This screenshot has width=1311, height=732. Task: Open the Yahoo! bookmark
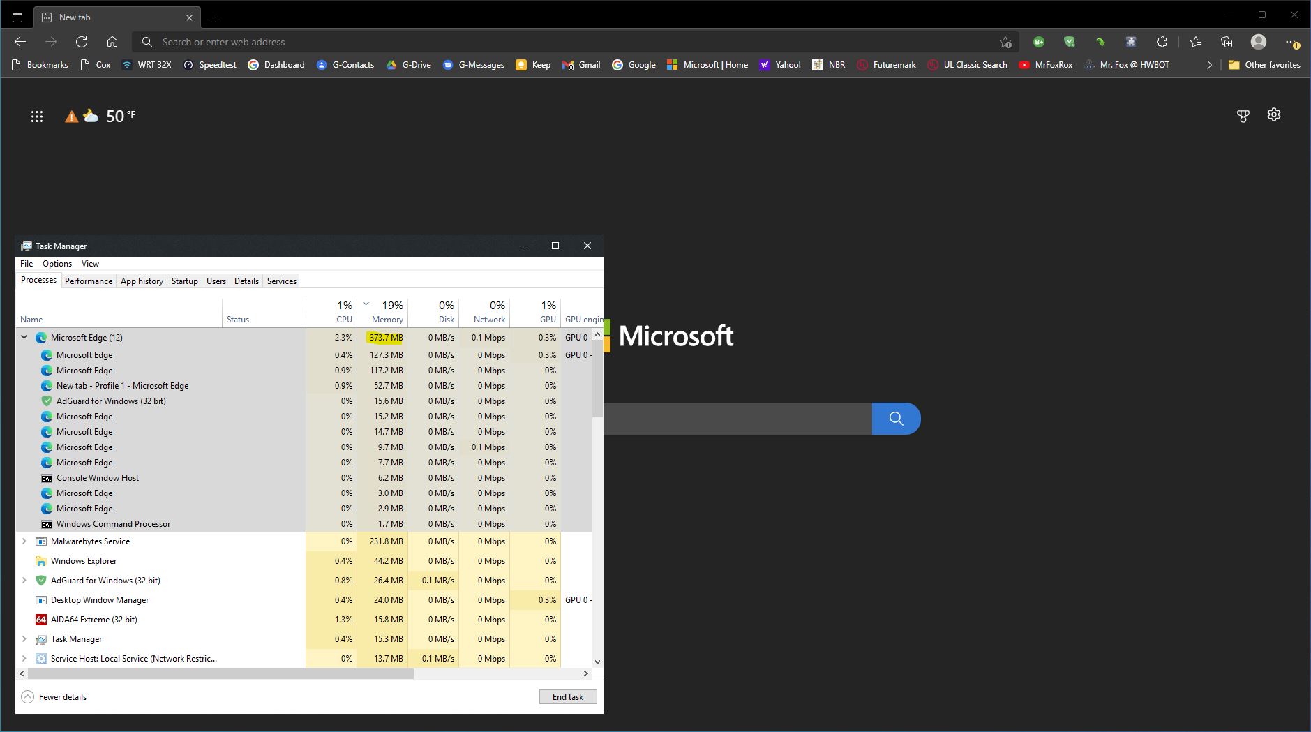(780, 65)
